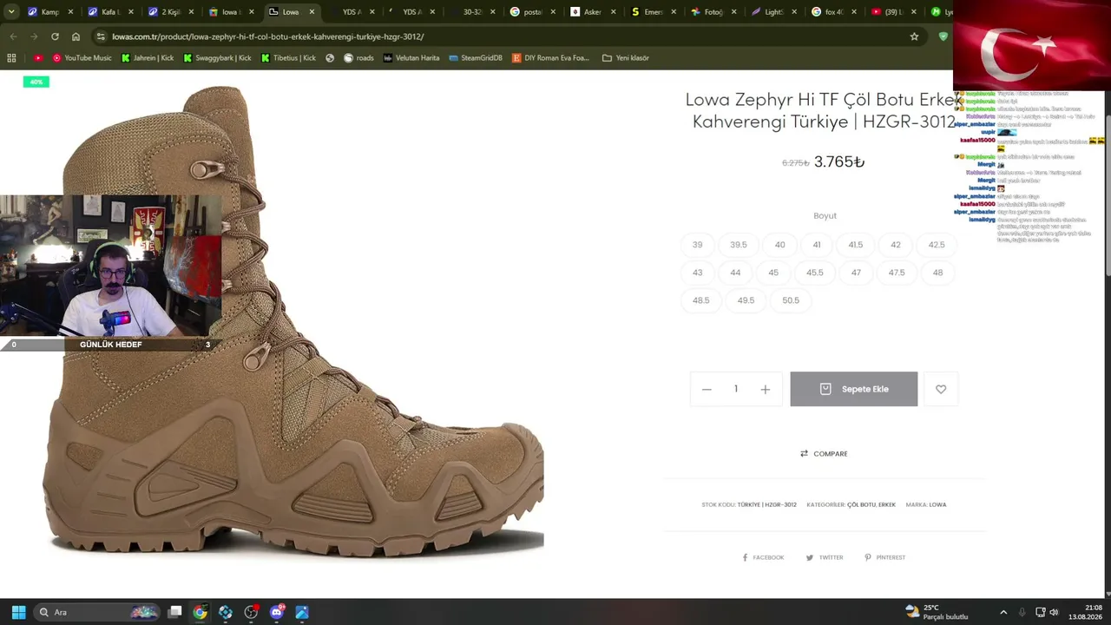Select boot size 42
This screenshot has height=625, width=1111.
click(x=896, y=245)
